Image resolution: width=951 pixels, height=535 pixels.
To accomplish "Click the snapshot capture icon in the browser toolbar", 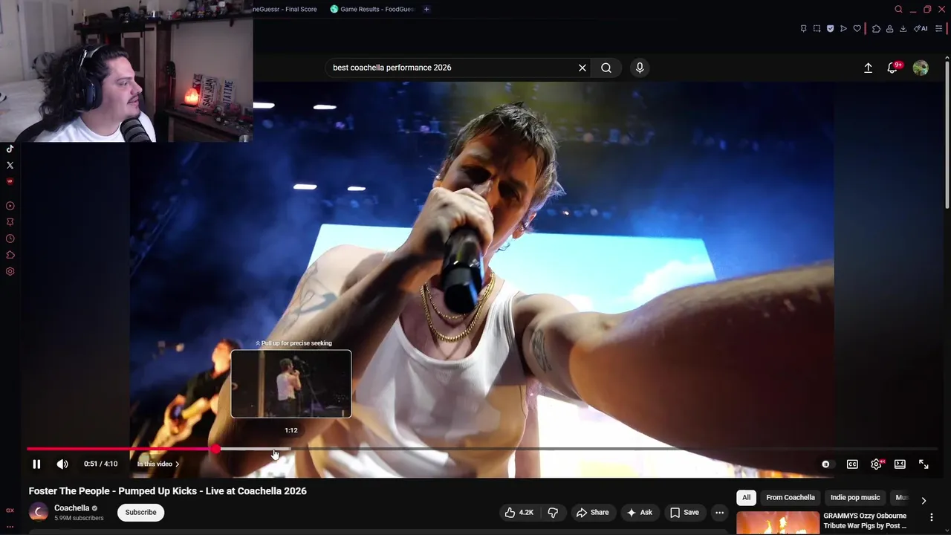I will click(817, 29).
